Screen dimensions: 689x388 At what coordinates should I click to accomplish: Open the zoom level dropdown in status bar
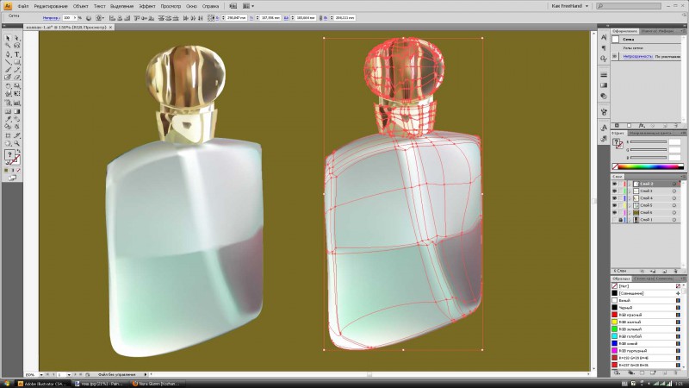click(x=43, y=374)
